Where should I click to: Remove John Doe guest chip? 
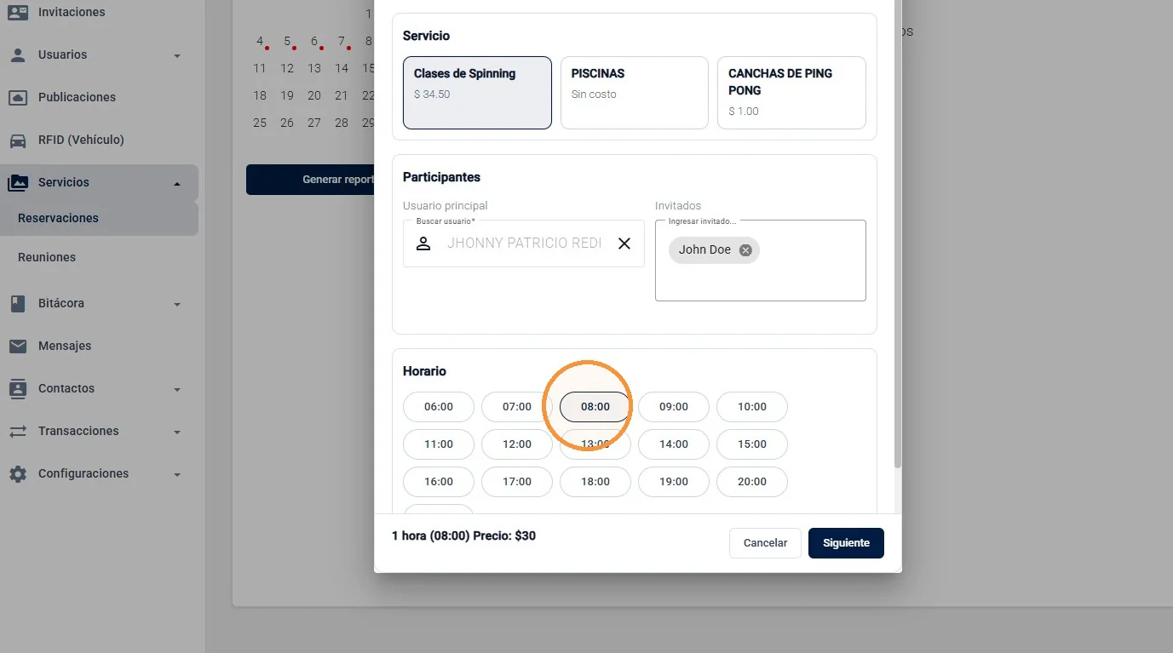[745, 249]
